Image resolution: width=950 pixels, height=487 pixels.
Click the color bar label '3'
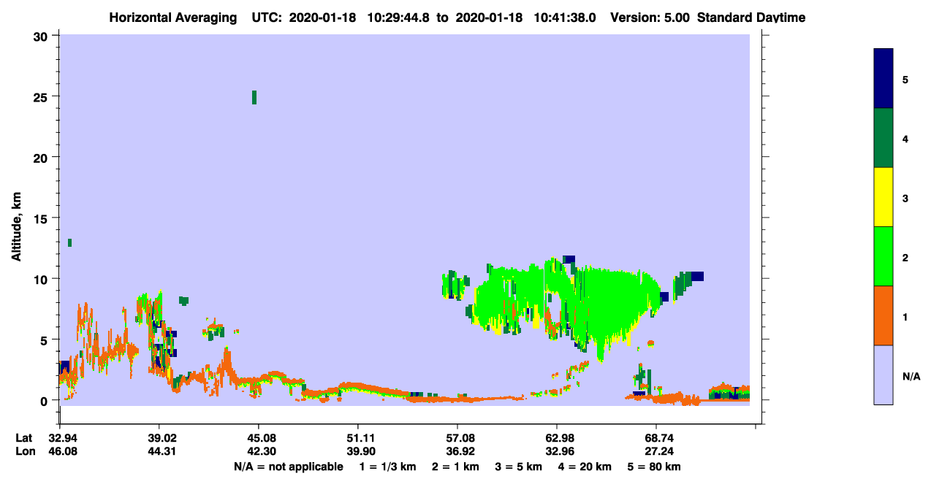point(905,197)
